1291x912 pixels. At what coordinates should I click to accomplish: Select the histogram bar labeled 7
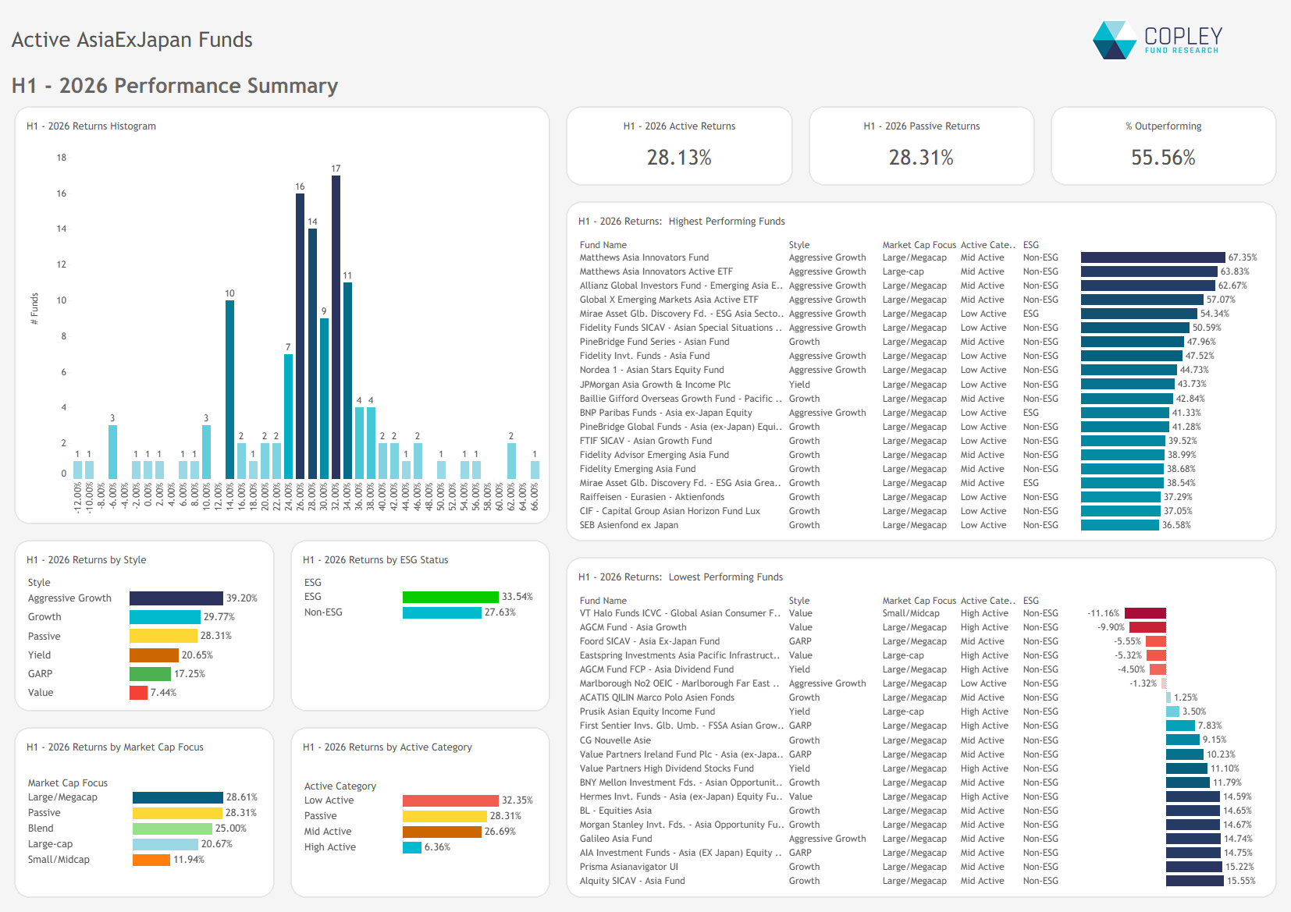tap(288, 416)
